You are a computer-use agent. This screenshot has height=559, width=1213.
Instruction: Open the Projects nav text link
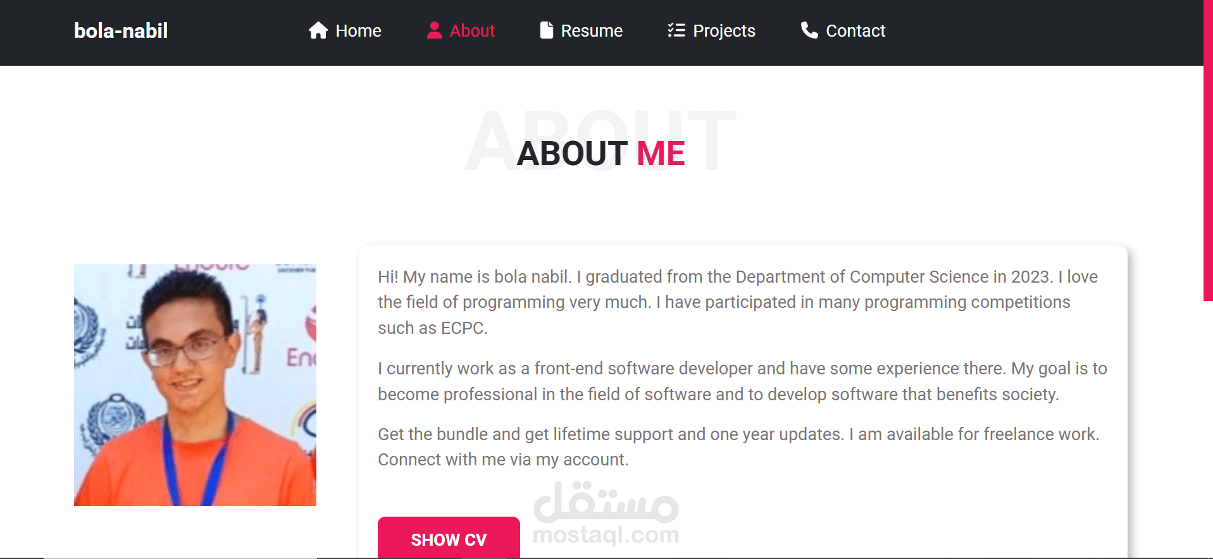click(x=724, y=31)
